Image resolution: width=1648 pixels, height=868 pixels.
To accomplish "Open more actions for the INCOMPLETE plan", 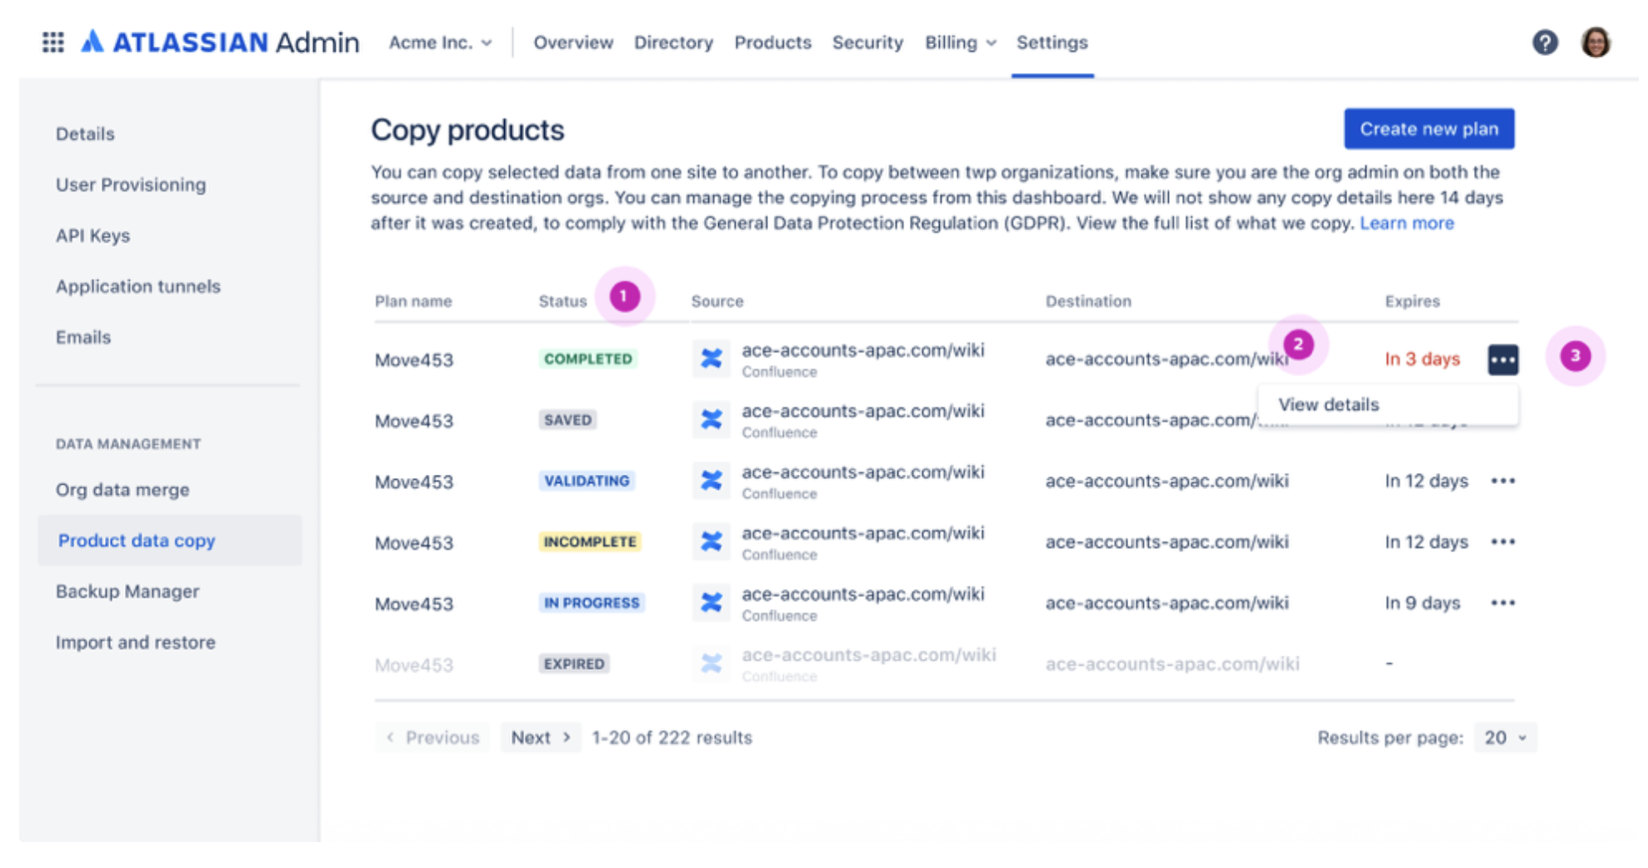I will (1503, 541).
